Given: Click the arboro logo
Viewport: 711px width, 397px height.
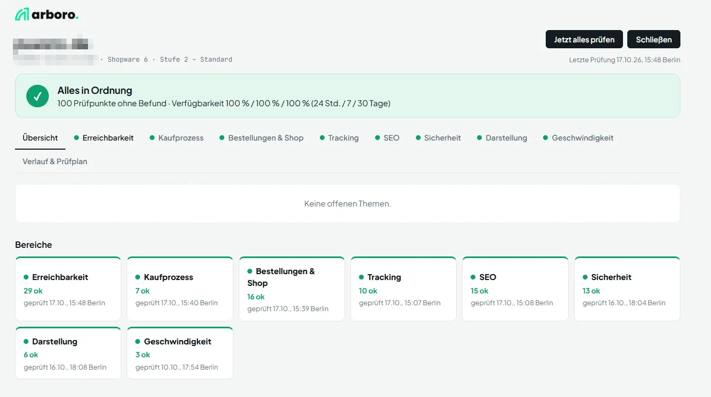Looking at the screenshot, I should coord(47,14).
